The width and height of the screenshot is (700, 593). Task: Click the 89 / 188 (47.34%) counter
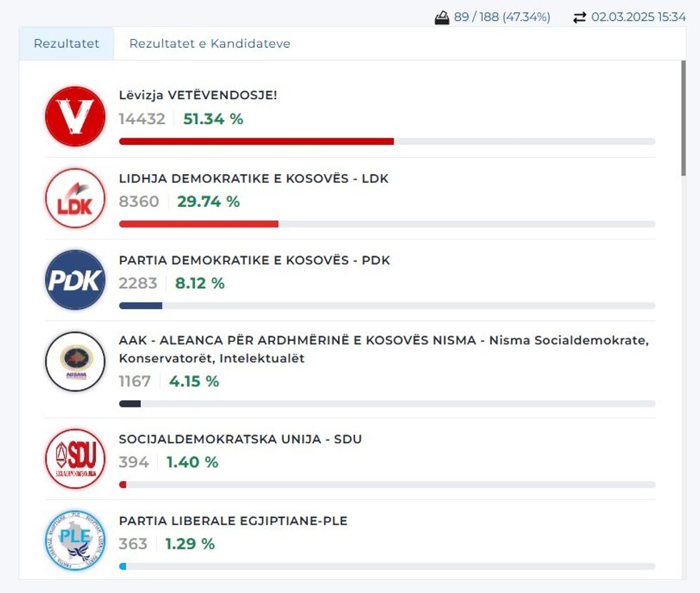tap(502, 17)
